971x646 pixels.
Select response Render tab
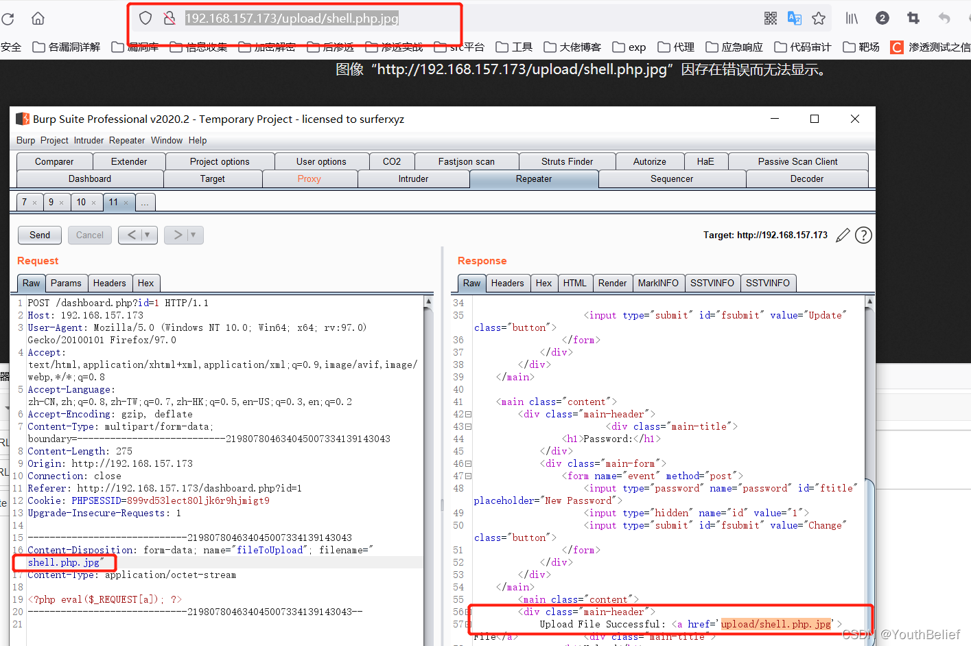pyautogui.click(x=612, y=283)
